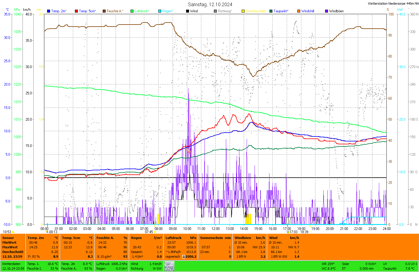Screen dimensions: 419x272
Task: Click the moon icon near 10:53
Action: tap(13, 232)
